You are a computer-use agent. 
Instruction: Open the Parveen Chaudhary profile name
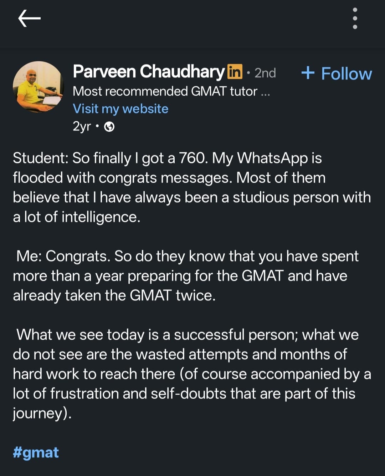(149, 72)
